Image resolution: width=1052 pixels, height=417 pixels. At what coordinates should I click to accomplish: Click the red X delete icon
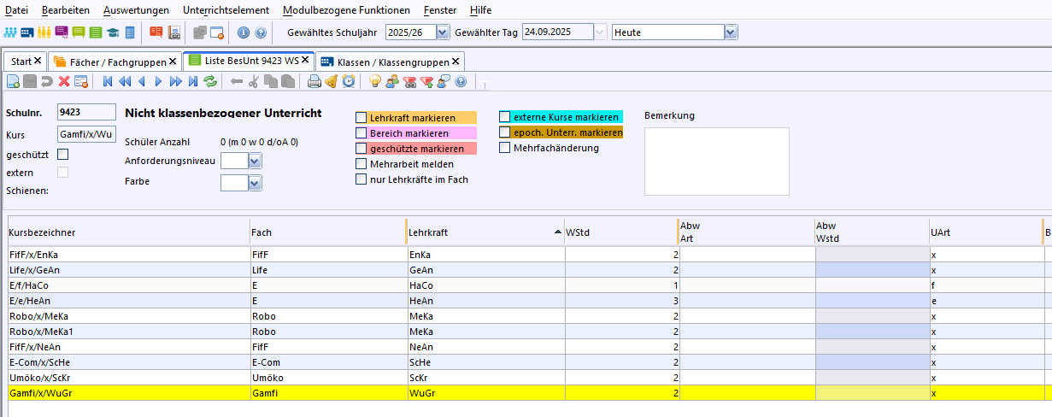64,82
